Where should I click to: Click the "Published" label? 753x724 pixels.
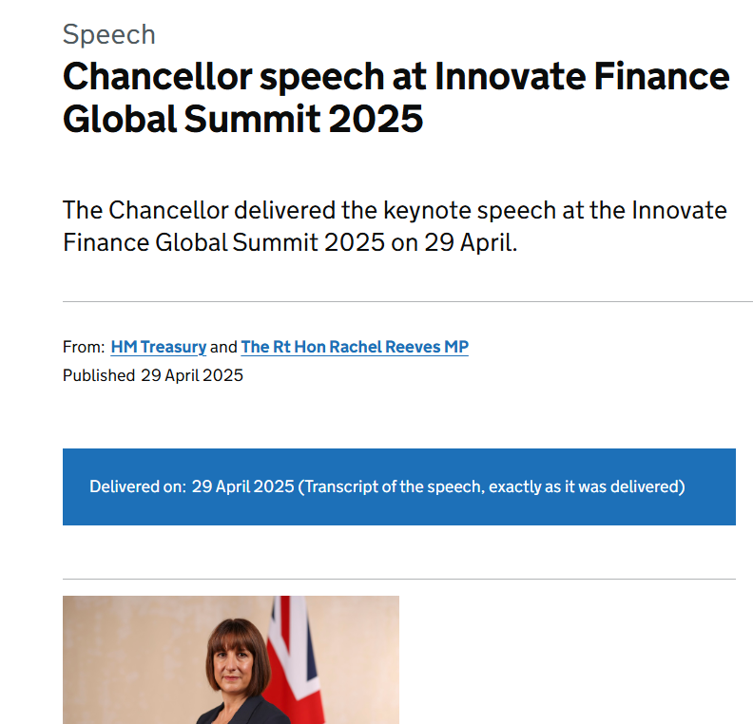coord(99,375)
